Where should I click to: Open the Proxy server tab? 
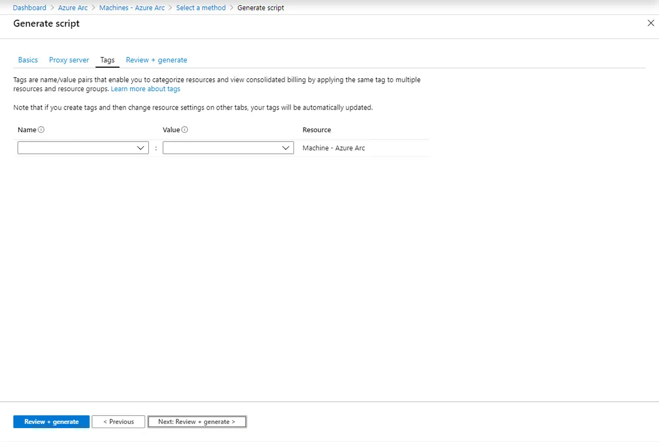pyautogui.click(x=69, y=60)
